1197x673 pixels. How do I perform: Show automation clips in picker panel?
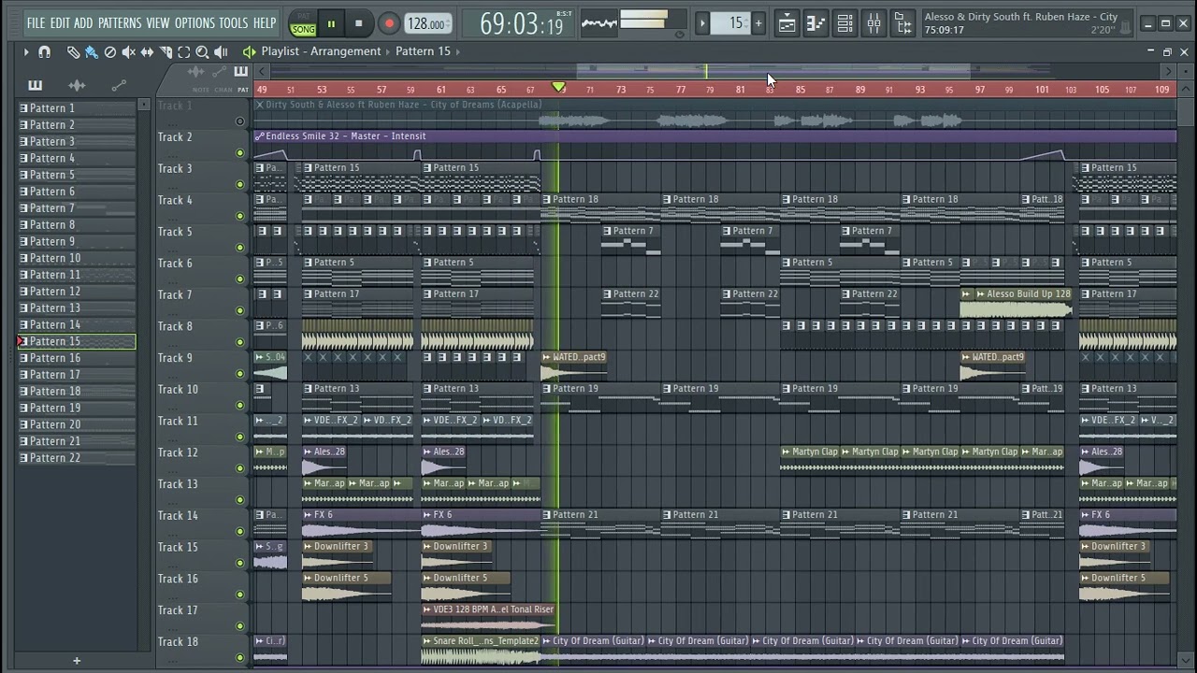119,86
